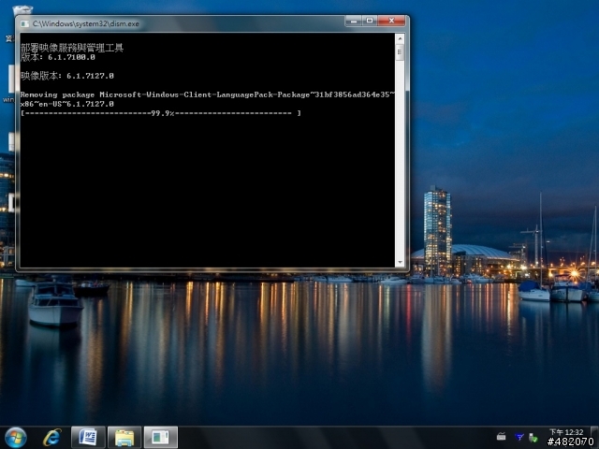This screenshot has width=599, height=449.
Task: Open the blue network tray icon
Action: pyautogui.click(x=519, y=437)
